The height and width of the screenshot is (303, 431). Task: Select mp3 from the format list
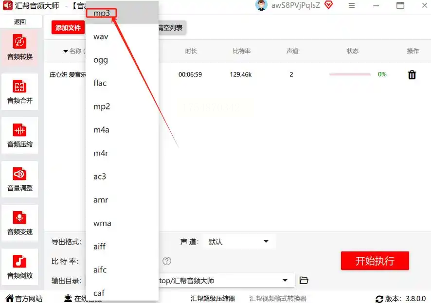pyautogui.click(x=122, y=13)
